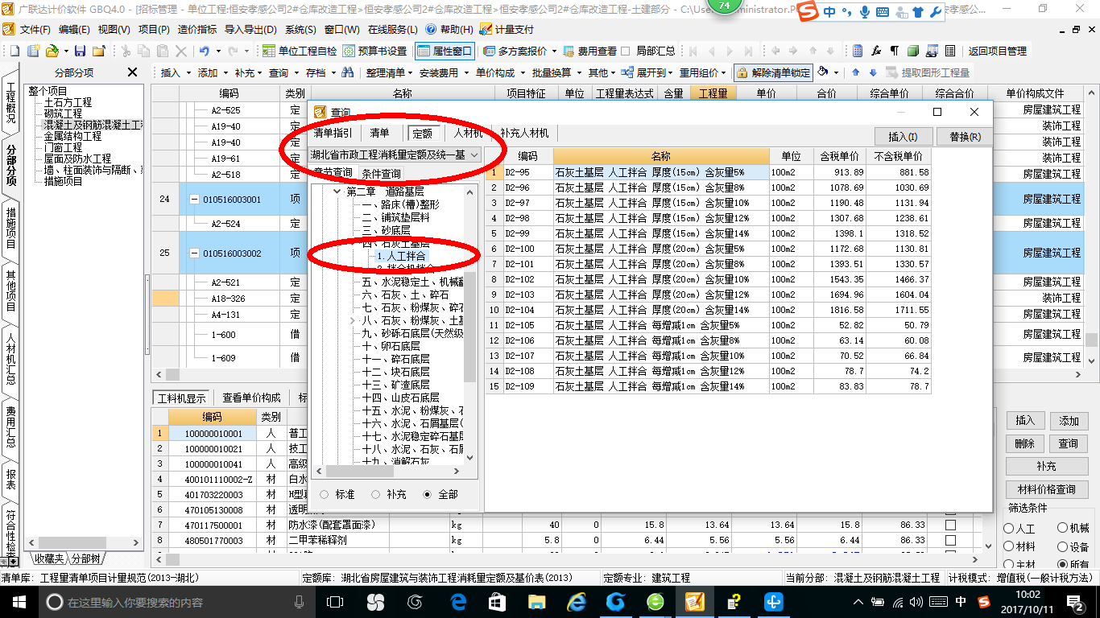Image resolution: width=1100 pixels, height=618 pixels.
Task: Select the 机械 filter radio button
Action: coord(1062,529)
